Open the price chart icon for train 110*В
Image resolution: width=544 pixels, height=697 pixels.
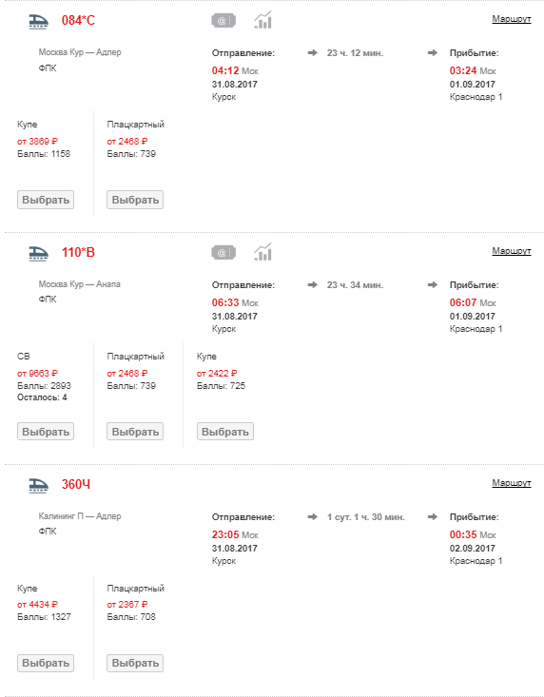tap(262, 252)
